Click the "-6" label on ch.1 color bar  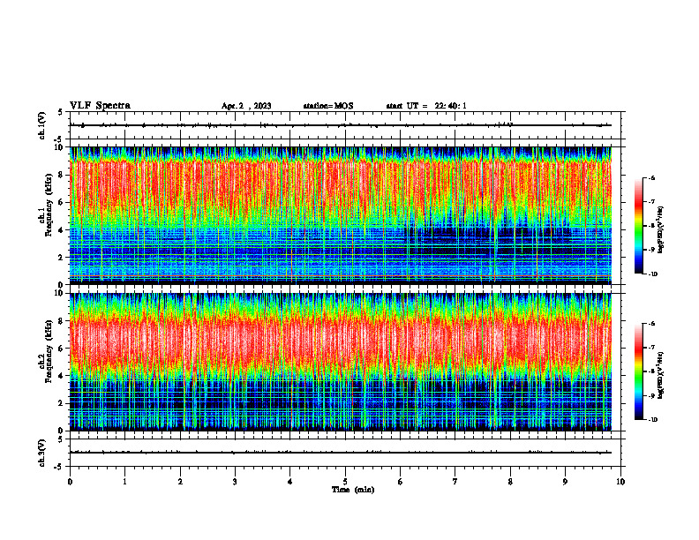click(x=651, y=177)
